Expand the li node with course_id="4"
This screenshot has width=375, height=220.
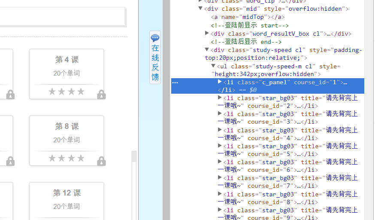[x=220, y=130]
